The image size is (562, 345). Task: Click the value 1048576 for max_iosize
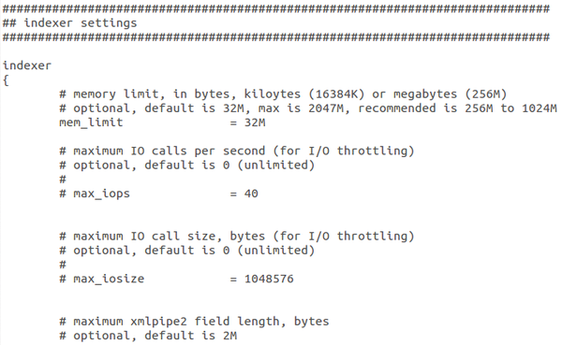[x=269, y=279]
